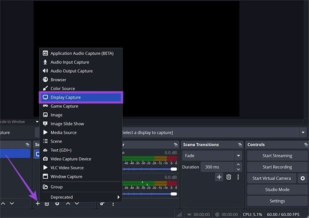Viewport: 309px width, 218px height.
Task: Open virtual camera settings gear
Action: (302, 178)
